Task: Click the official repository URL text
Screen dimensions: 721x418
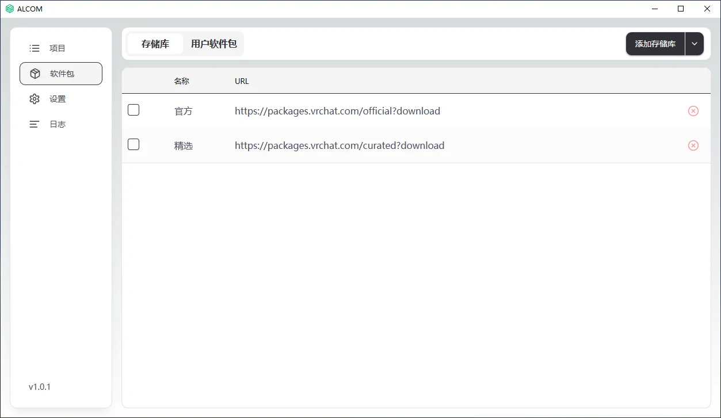Action: pos(337,111)
